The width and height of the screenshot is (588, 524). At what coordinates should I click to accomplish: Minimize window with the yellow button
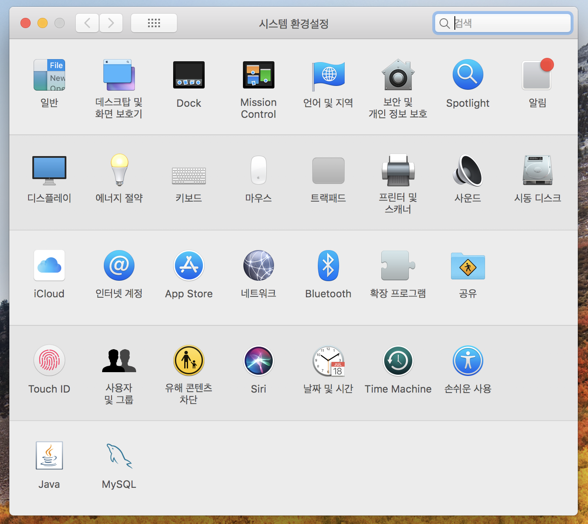43,23
